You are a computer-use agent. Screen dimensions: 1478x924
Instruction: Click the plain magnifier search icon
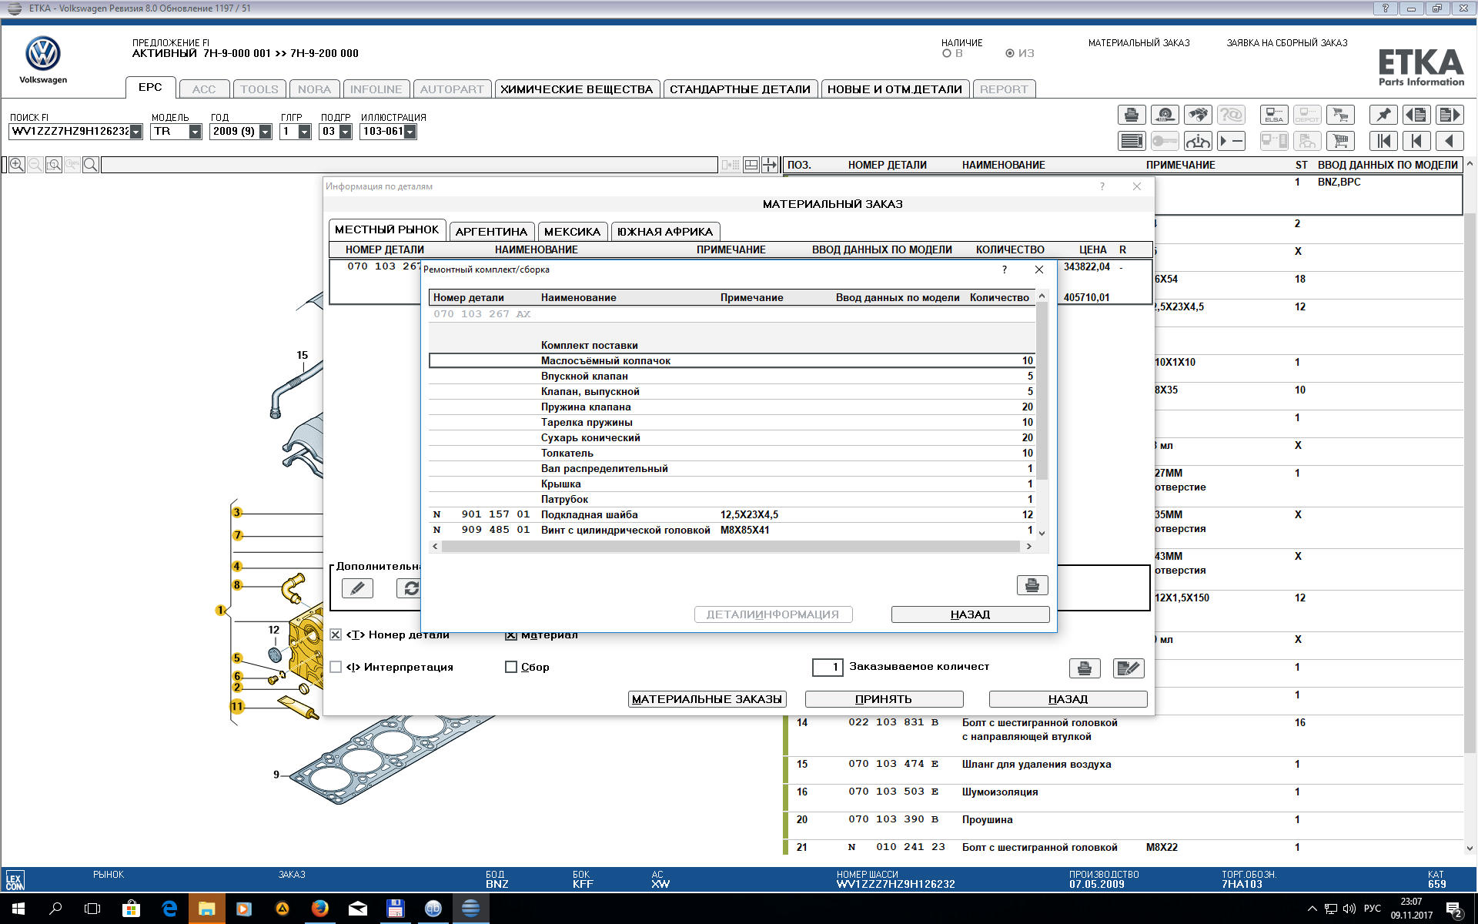click(x=90, y=165)
